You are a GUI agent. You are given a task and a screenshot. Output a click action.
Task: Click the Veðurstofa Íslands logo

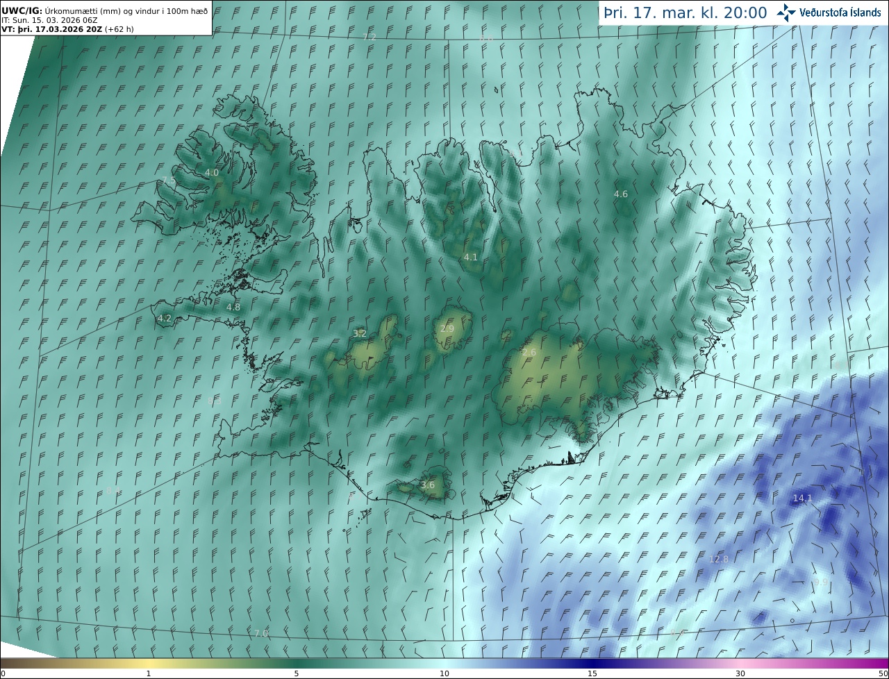pos(829,12)
